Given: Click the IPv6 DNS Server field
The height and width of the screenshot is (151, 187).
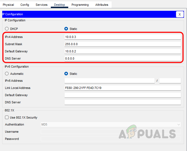Looking at the screenshot, I should (x=122, y=102).
